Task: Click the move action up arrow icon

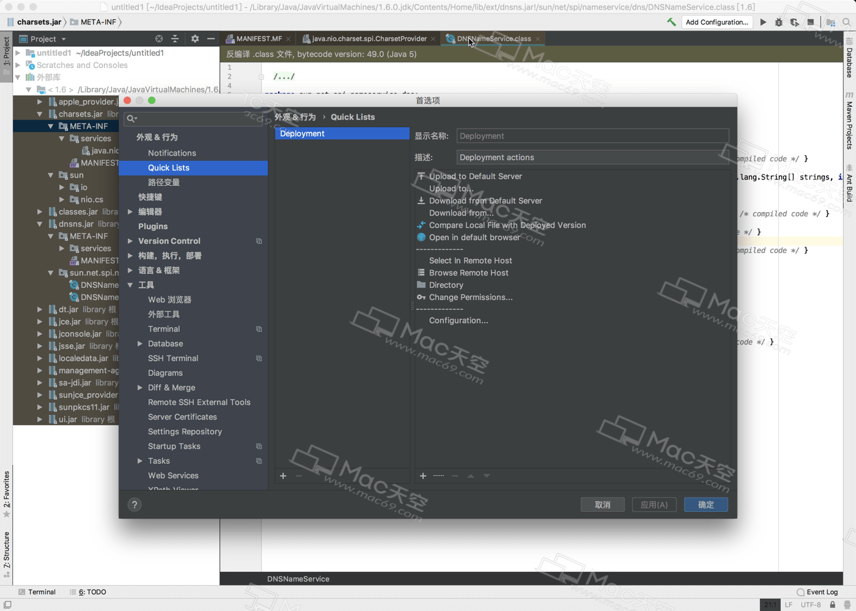Action: tap(471, 476)
